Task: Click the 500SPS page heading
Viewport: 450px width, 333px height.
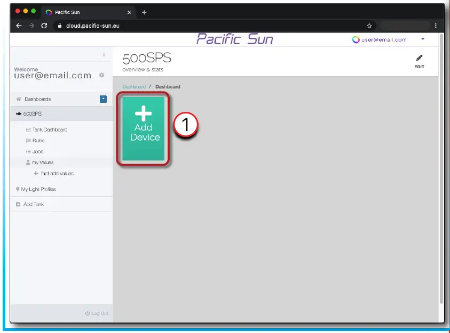Action: [147, 58]
